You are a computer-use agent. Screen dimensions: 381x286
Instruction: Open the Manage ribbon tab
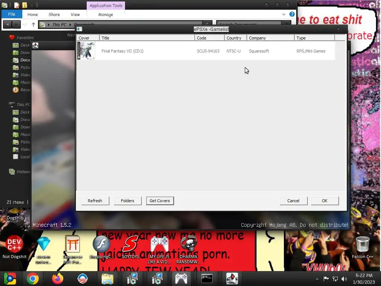click(x=106, y=15)
